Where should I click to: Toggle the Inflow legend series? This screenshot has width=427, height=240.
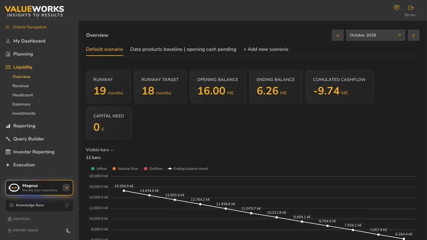[x=99, y=169]
